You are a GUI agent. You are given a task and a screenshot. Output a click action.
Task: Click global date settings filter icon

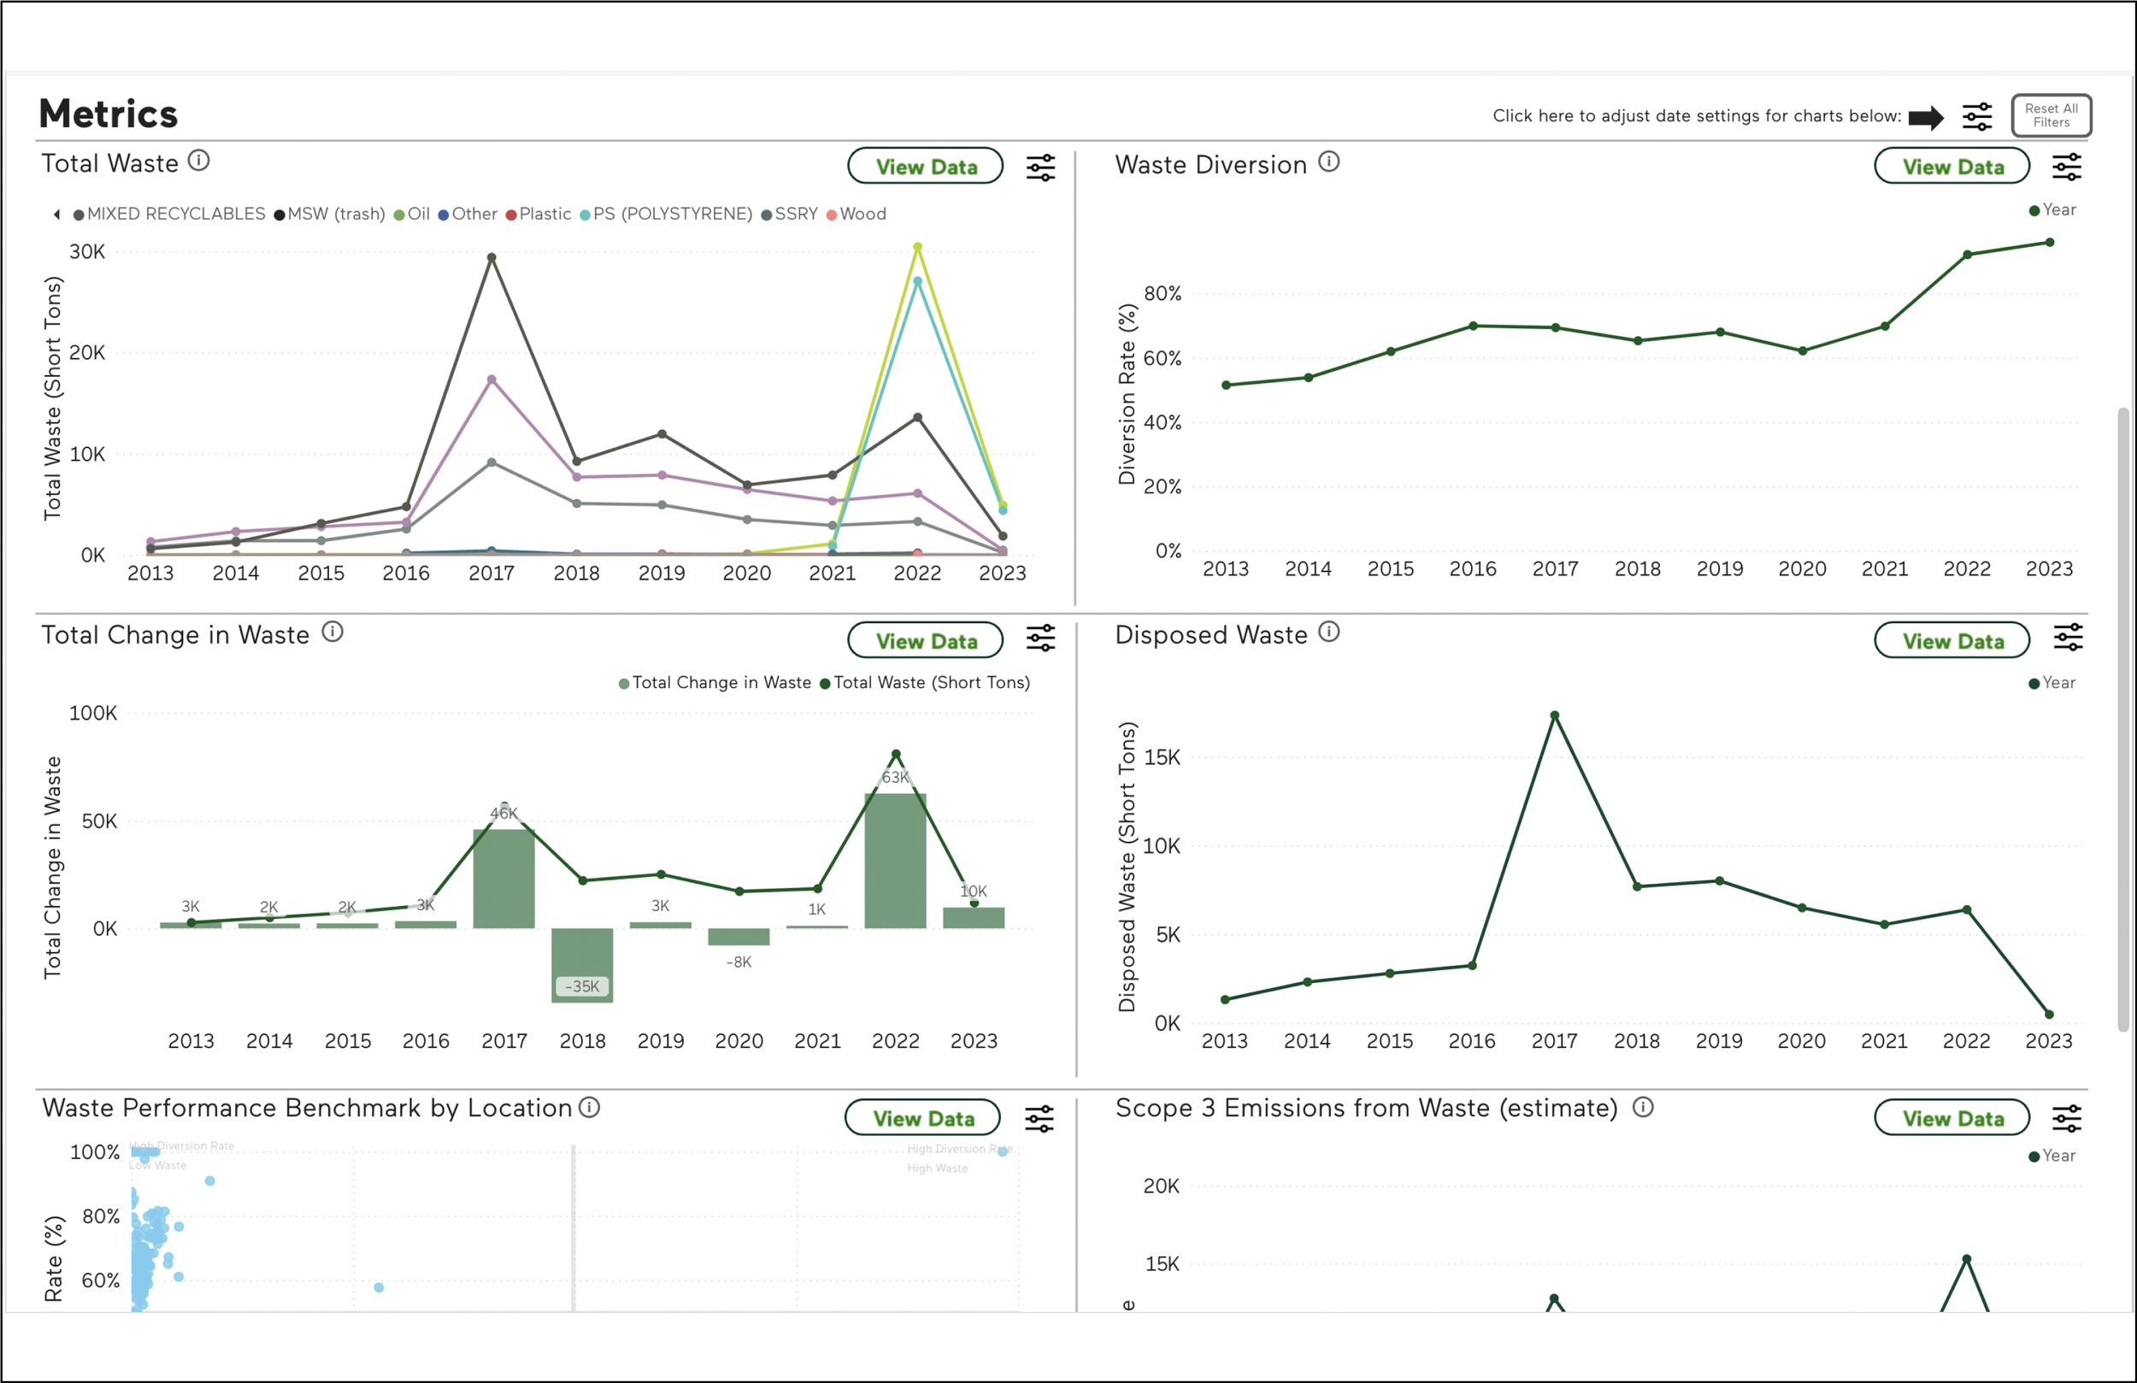tap(1977, 116)
